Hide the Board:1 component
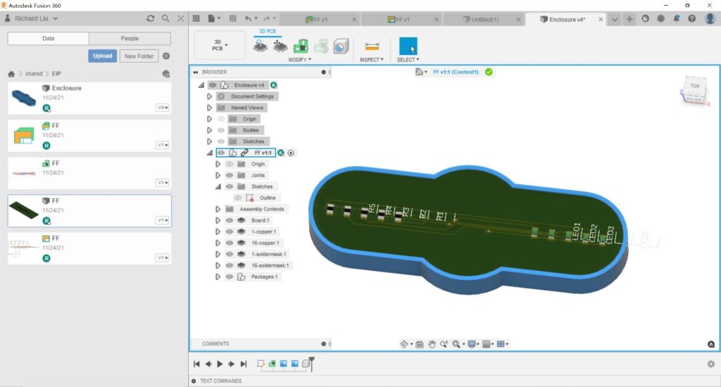Viewport: 721px width, 387px height. [230, 220]
